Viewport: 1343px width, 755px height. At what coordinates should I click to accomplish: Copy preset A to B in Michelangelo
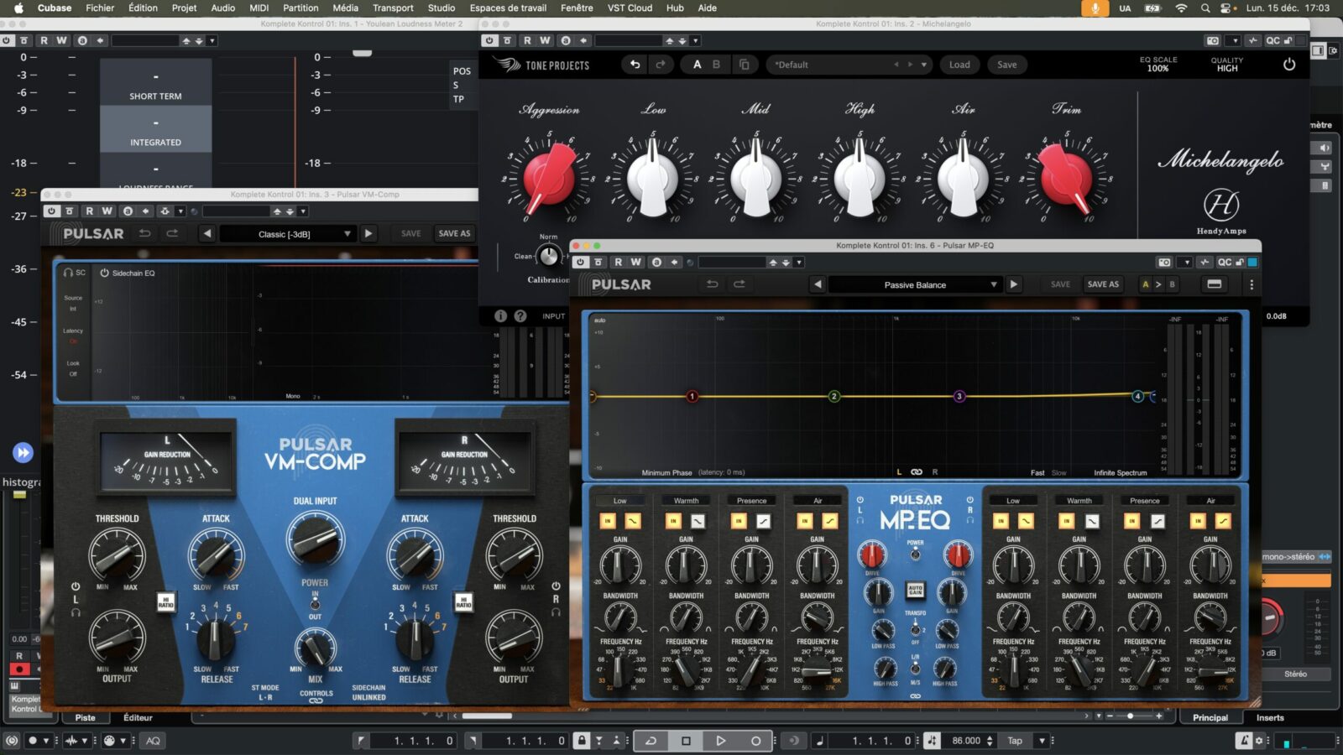(x=743, y=64)
